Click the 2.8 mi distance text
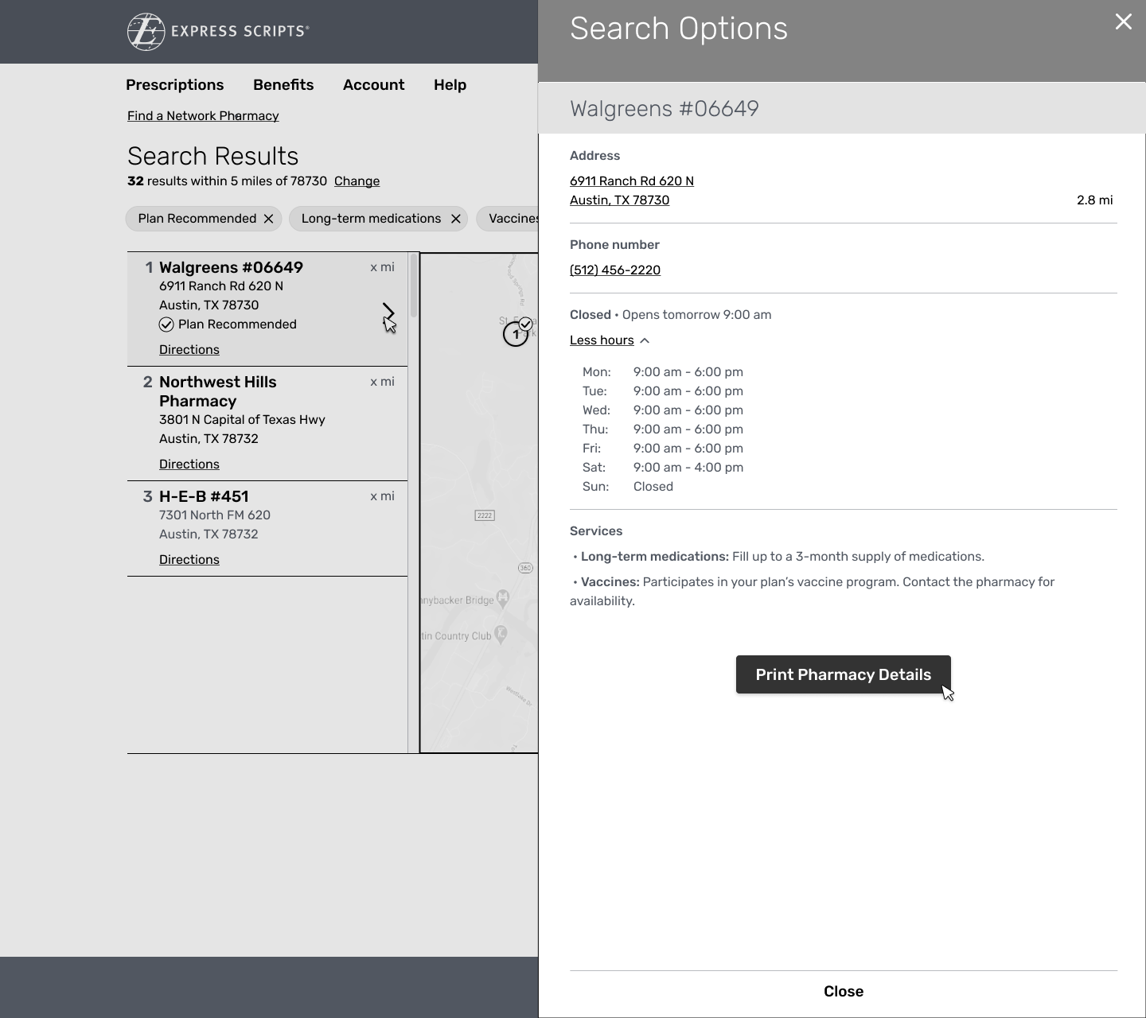Image resolution: width=1146 pixels, height=1018 pixels. [1095, 200]
